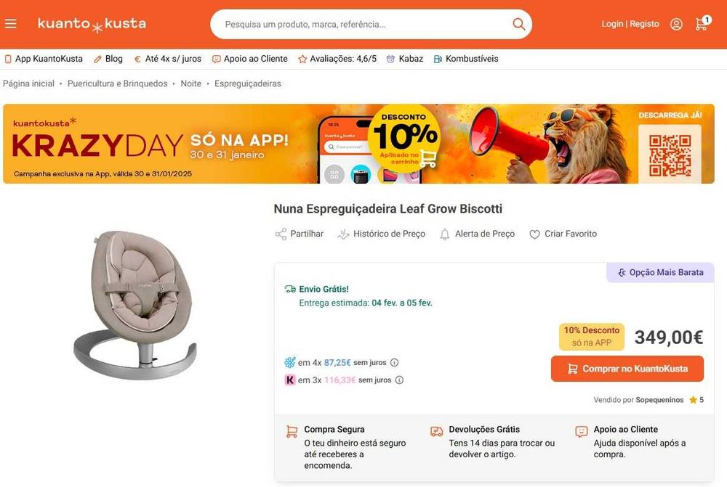Click the Login link

pos(612,24)
